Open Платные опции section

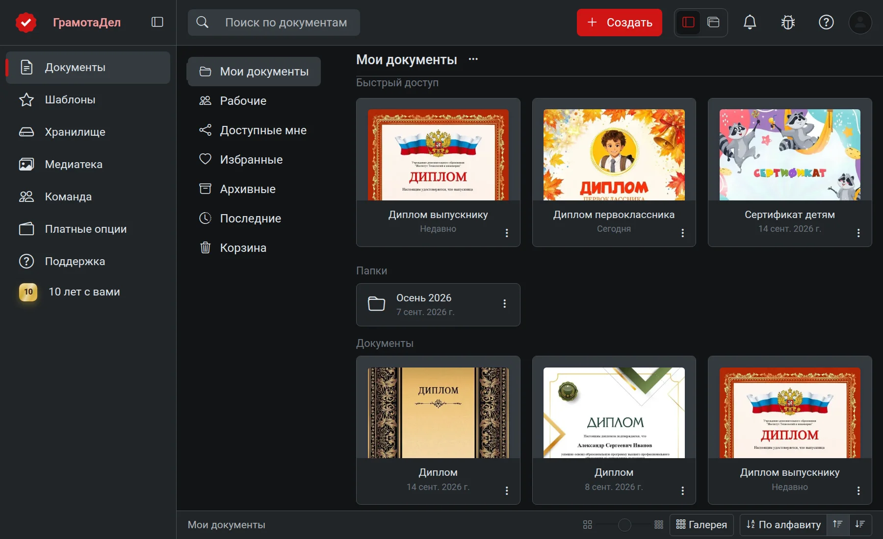[88, 229]
